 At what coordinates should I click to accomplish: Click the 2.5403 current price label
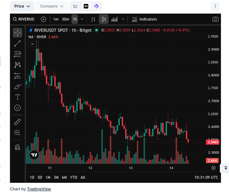tap(212, 142)
